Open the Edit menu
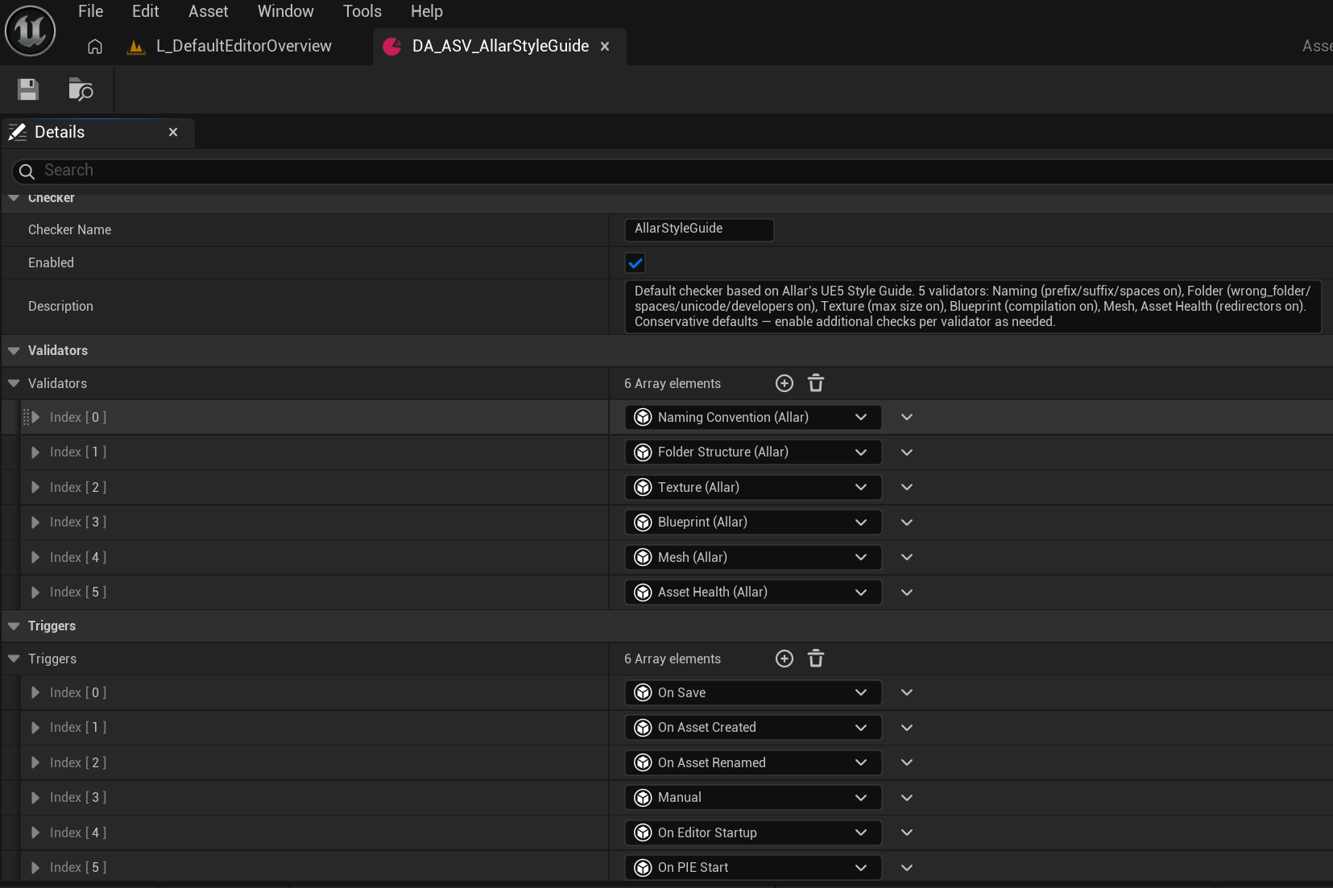 click(x=146, y=11)
